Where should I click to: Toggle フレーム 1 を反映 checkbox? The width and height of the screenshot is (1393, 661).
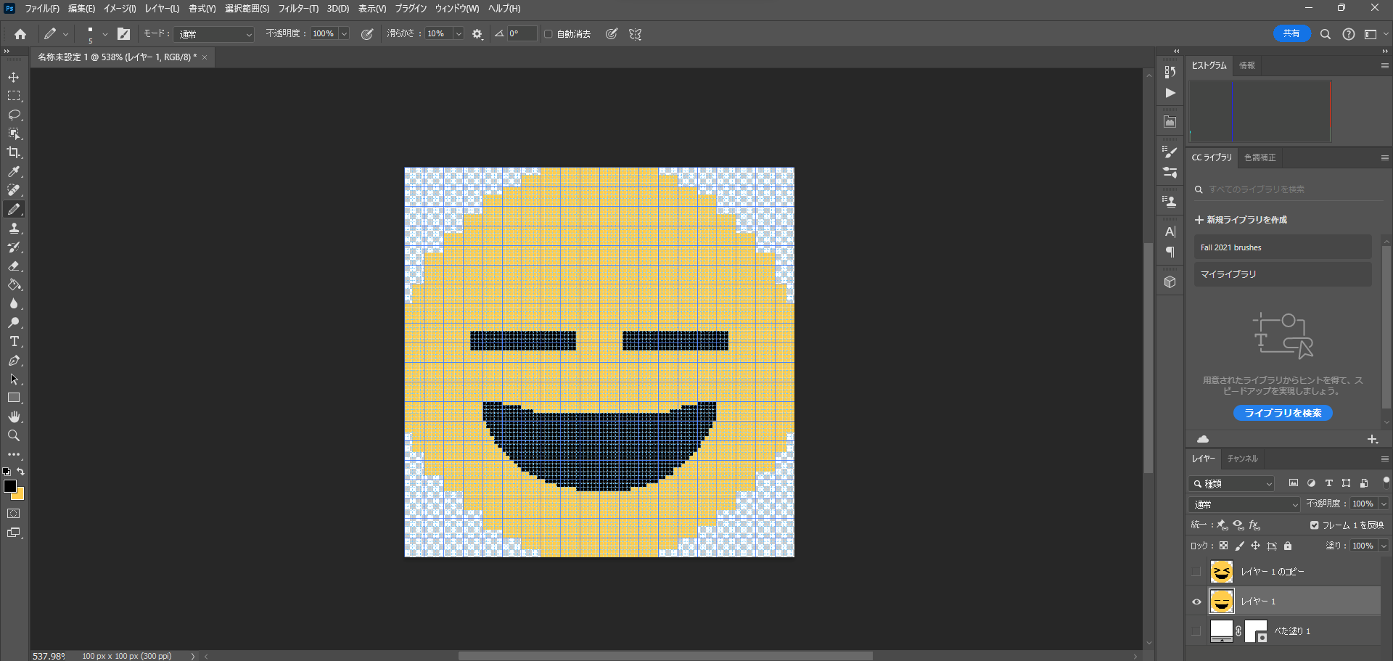[1314, 525]
